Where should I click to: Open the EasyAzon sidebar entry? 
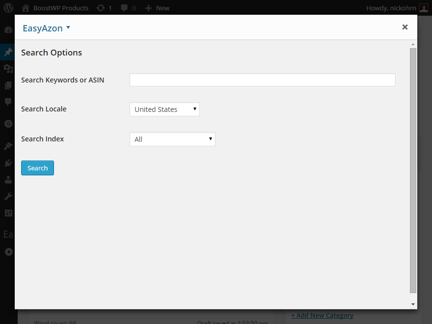(x=8, y=235)
